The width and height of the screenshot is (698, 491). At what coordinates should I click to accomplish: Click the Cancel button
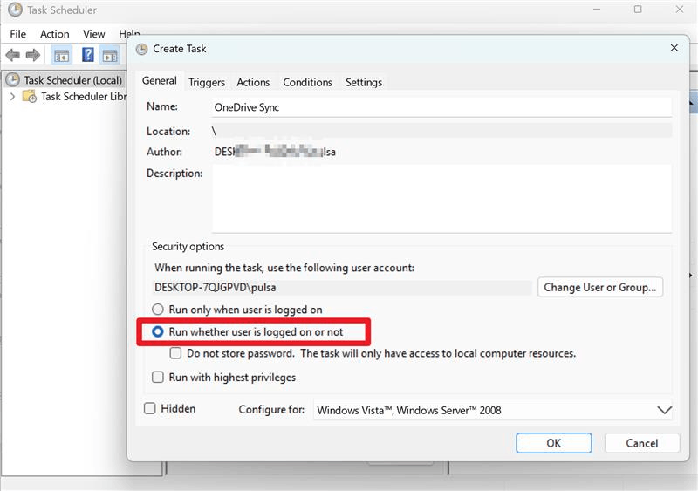point(642,443)
